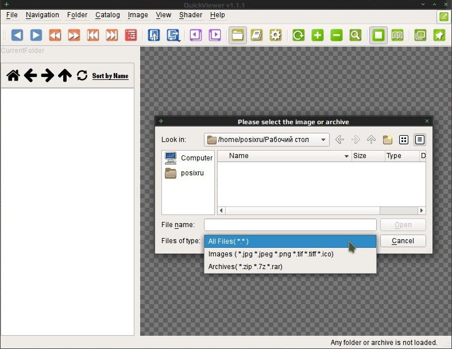Open the red page list icon
This screenshot has height=349, width=452.
click(x=131, y=35)
